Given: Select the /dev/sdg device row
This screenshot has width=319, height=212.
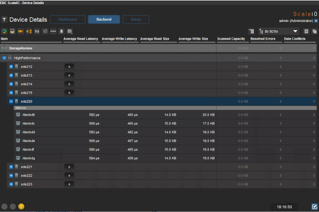Looking at the screenshot, I should click(x=165, y=158).
